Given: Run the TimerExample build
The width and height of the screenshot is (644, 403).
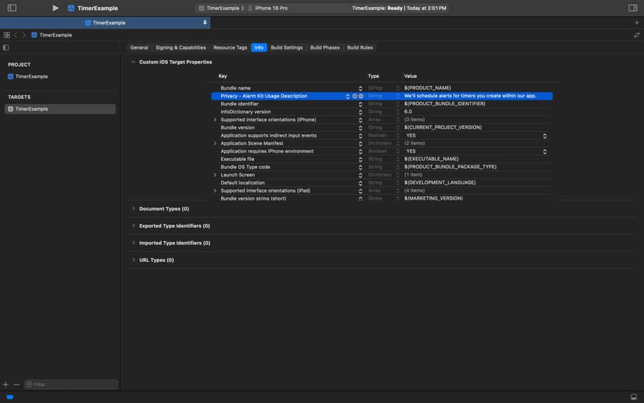Looking at the screenshot, I should coord(55,8).
